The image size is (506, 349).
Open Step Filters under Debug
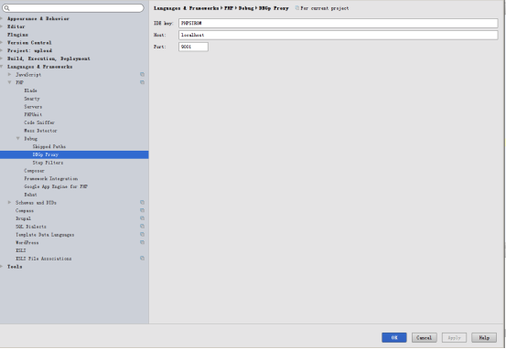pos(48,163)
